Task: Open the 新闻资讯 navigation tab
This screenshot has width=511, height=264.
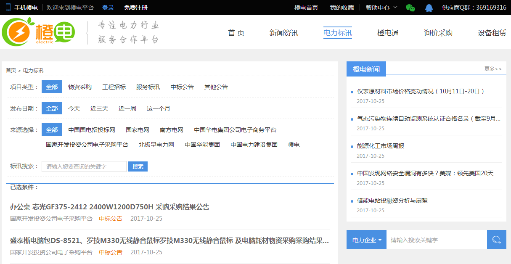Action: click(284, 33)
